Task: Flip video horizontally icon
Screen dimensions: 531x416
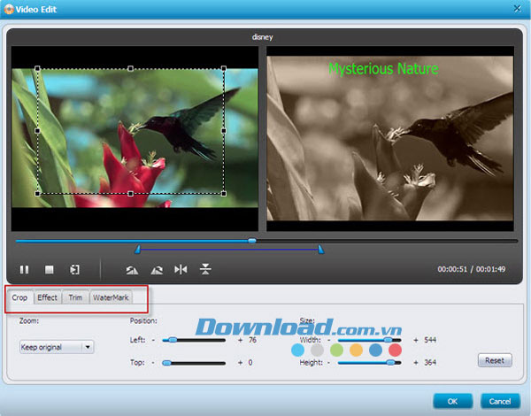Action: (x=181, y=270)
